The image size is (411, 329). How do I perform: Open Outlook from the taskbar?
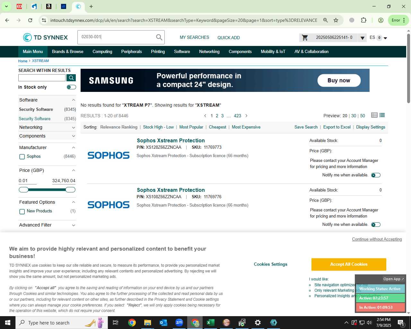[x=163, y=323]
